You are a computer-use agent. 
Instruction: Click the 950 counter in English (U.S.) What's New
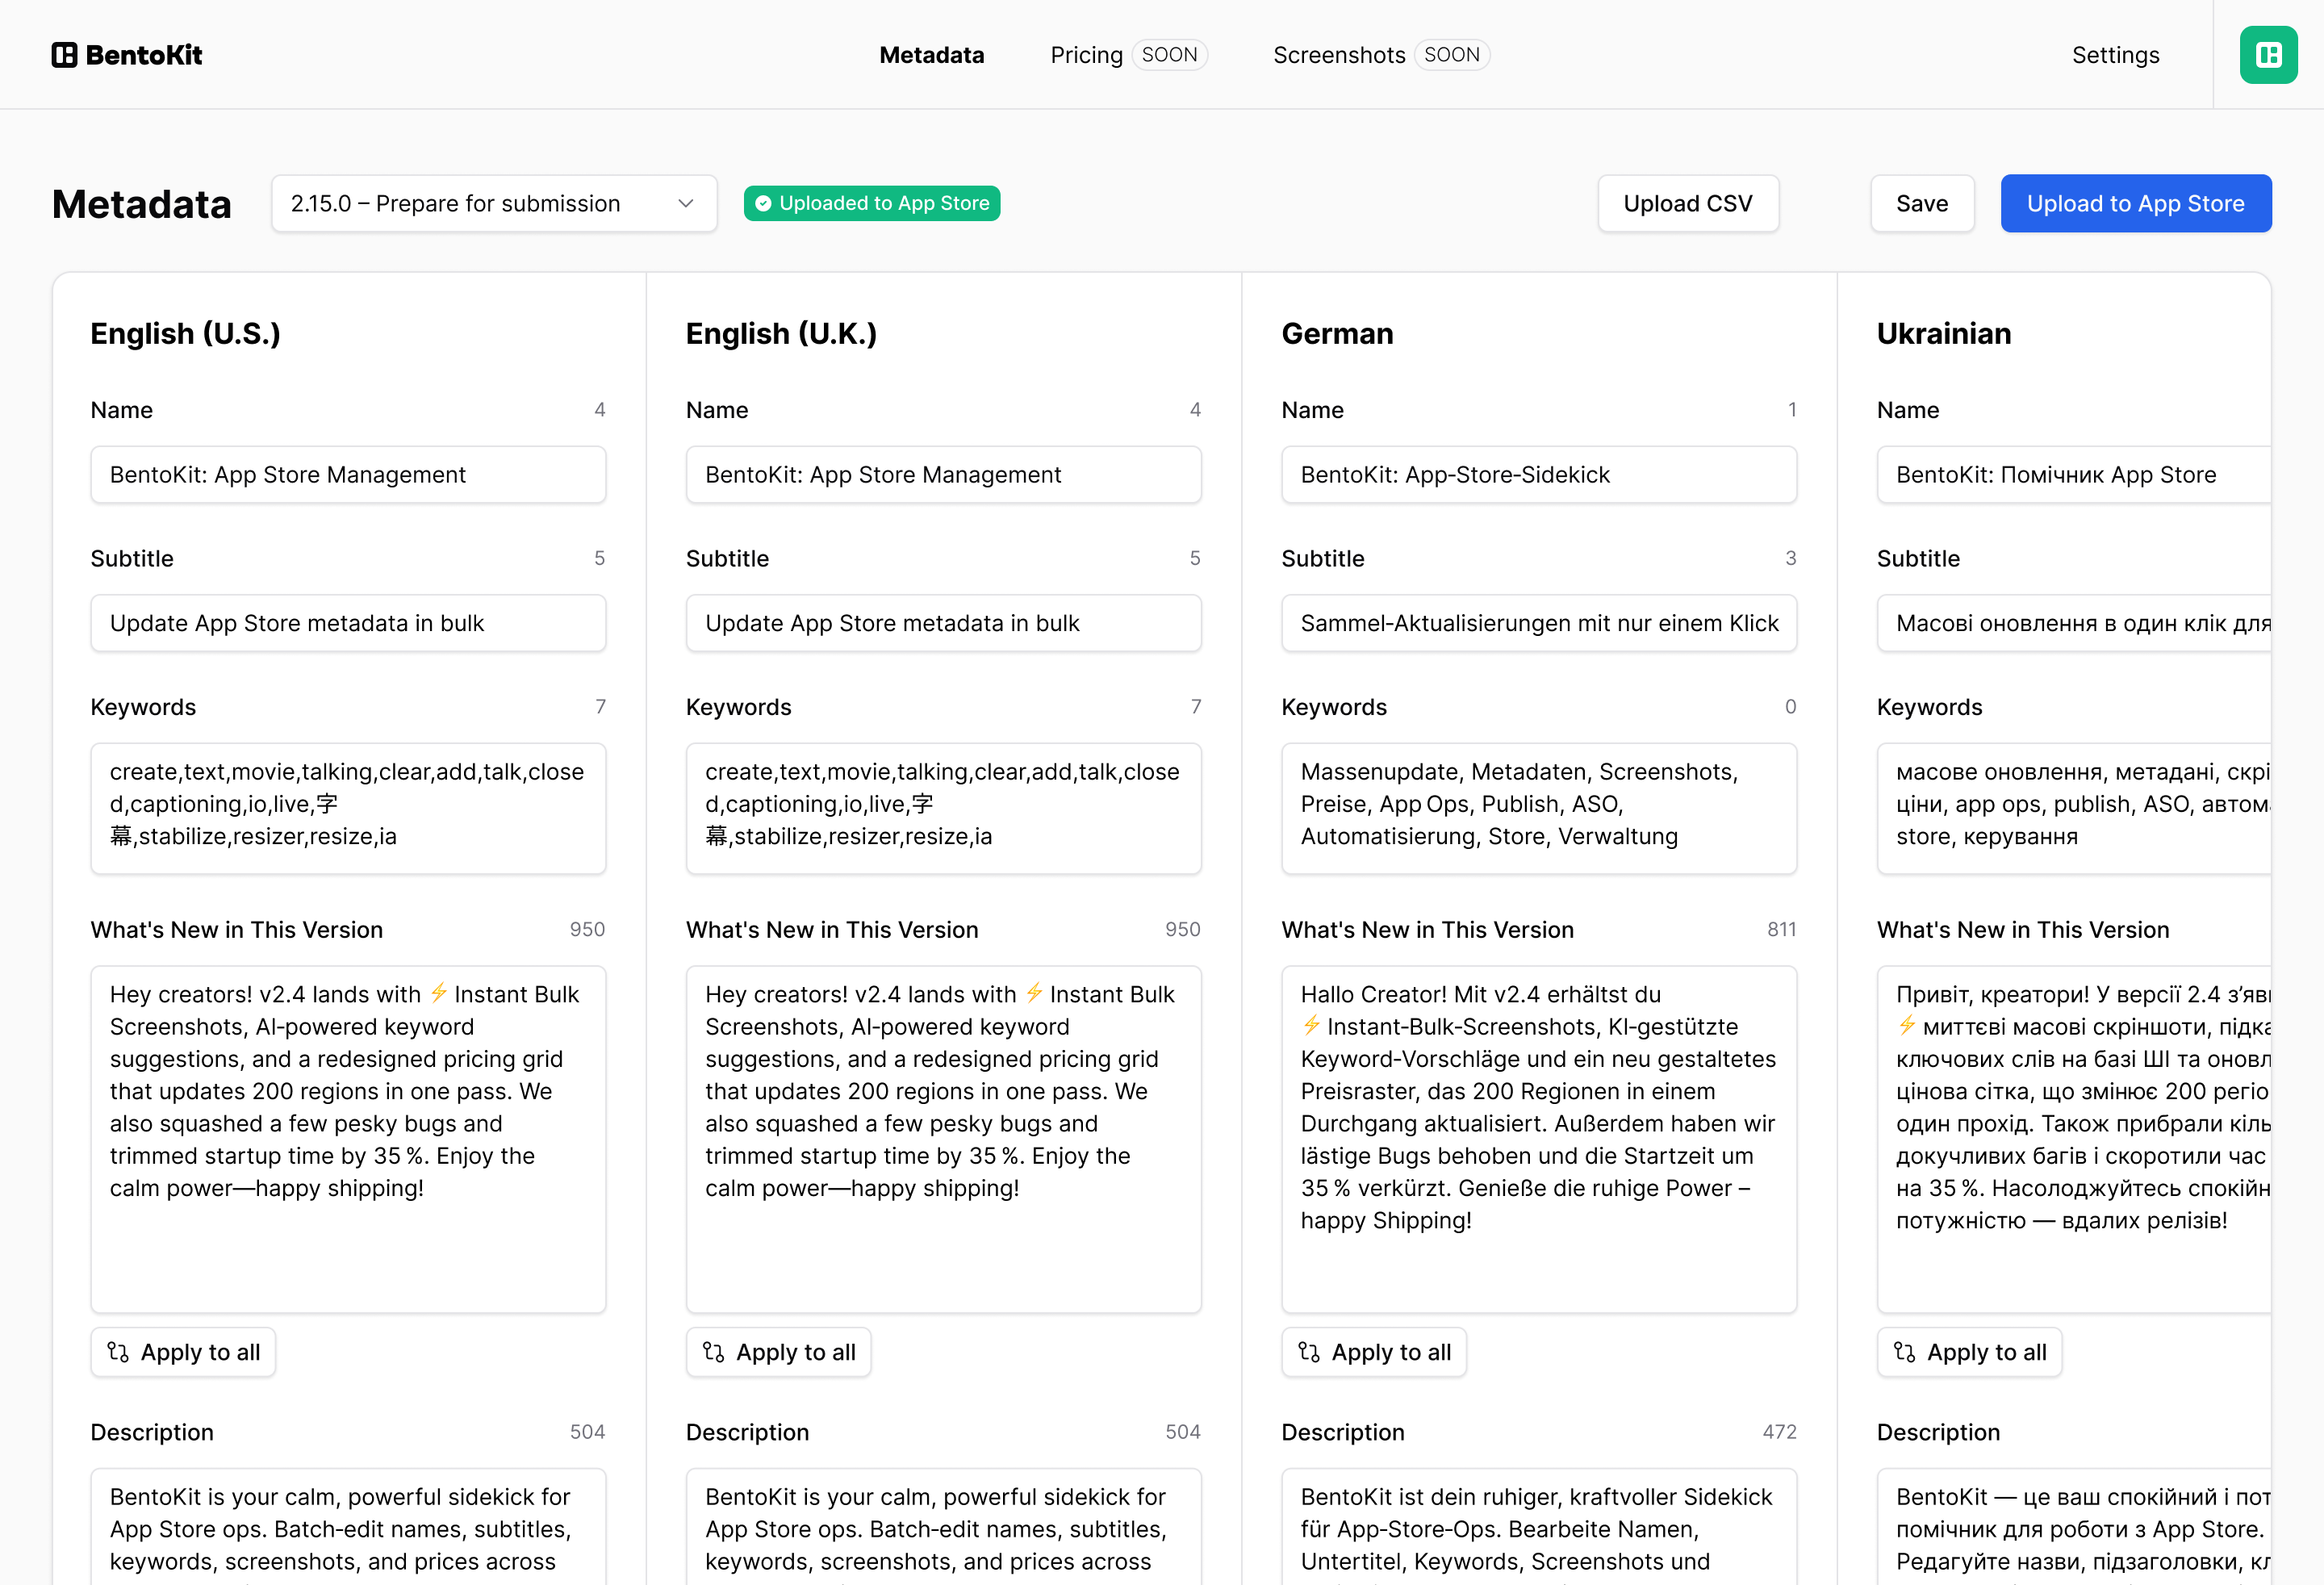pos(587,930)
